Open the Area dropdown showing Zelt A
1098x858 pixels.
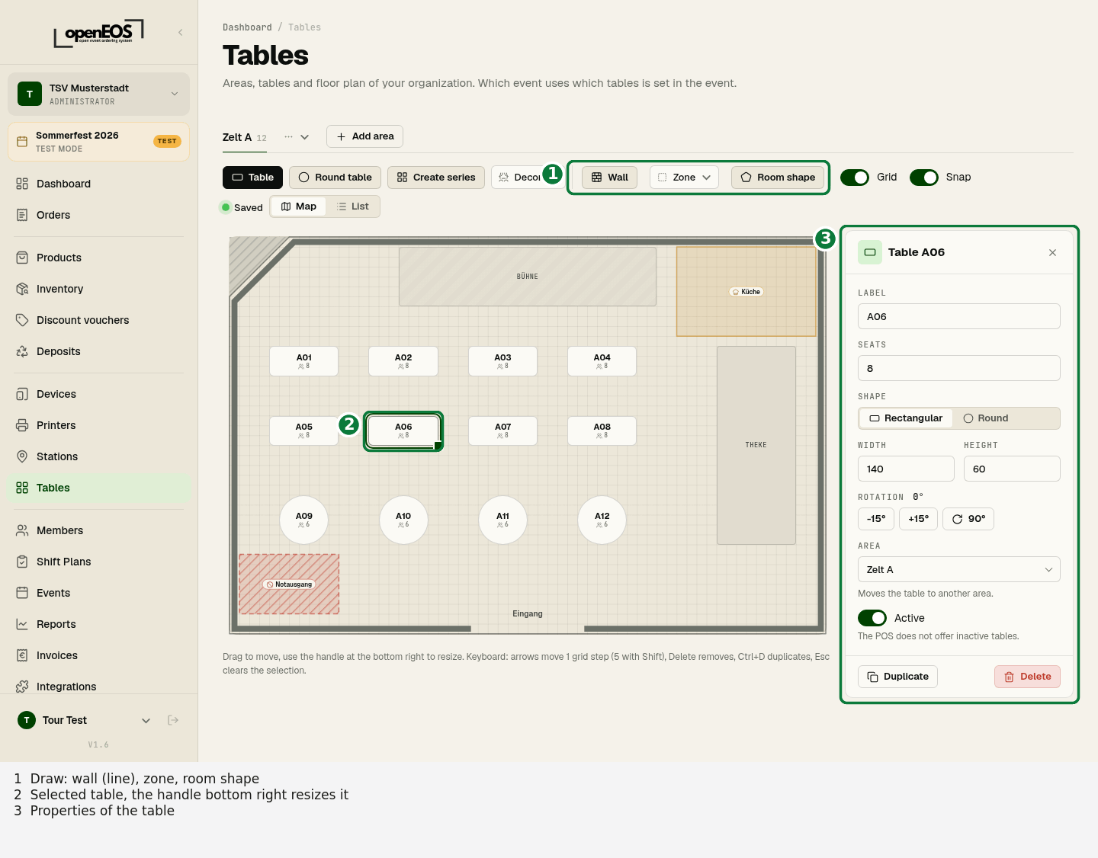click(959, 569)
